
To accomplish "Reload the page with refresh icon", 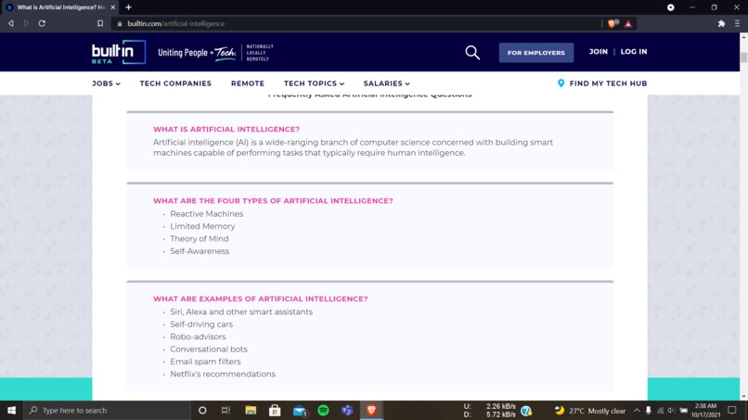I will click(x=42, y=23).
